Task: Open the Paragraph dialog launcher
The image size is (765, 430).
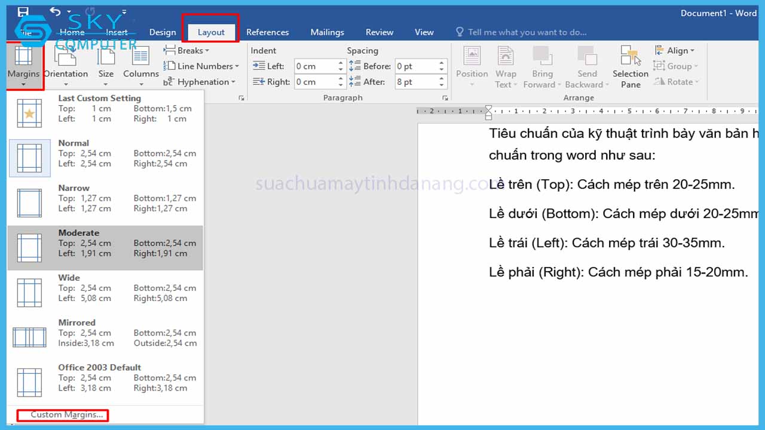Action: (x=445, y=98)
